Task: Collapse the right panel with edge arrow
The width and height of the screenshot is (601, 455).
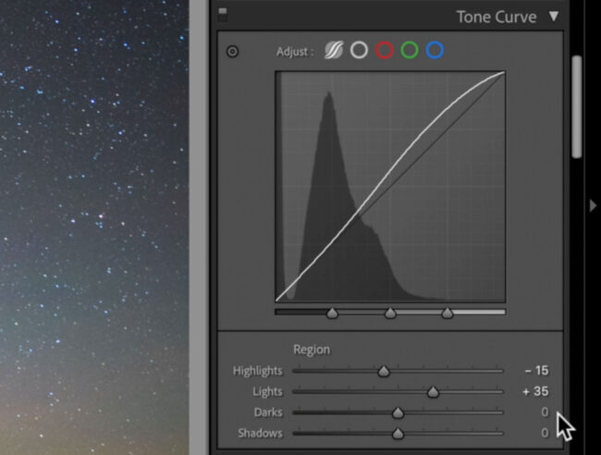Action: 593,205
